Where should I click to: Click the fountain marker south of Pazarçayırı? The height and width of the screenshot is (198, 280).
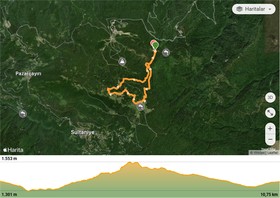click(x=23, y=113)
